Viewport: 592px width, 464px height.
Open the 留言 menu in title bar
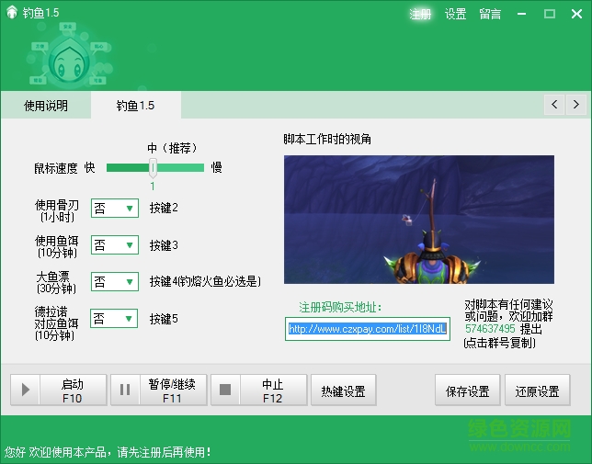pyautogui.click(x=490, y=14)
